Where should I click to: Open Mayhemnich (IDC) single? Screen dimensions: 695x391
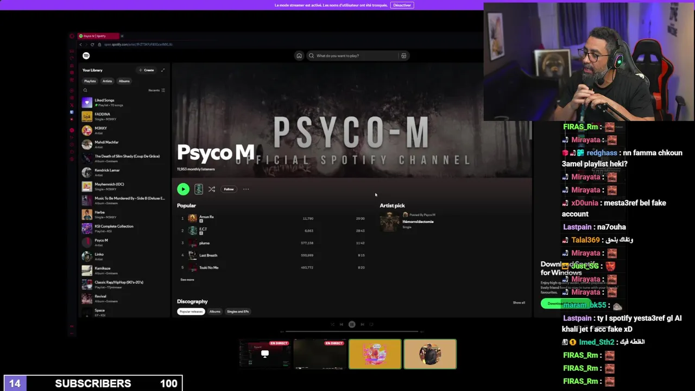pos(124,186)
